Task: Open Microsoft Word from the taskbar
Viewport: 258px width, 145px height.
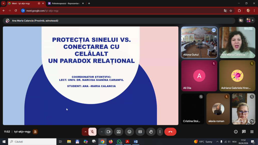Action: pos(136,141)
